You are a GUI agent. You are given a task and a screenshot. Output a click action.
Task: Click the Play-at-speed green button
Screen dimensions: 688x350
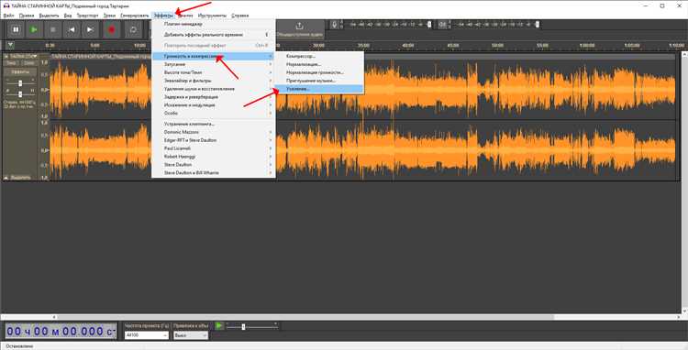[x=218, y=326]
